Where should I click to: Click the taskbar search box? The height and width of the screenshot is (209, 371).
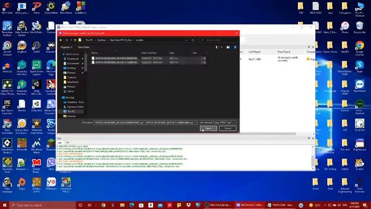tap(42, 205)
